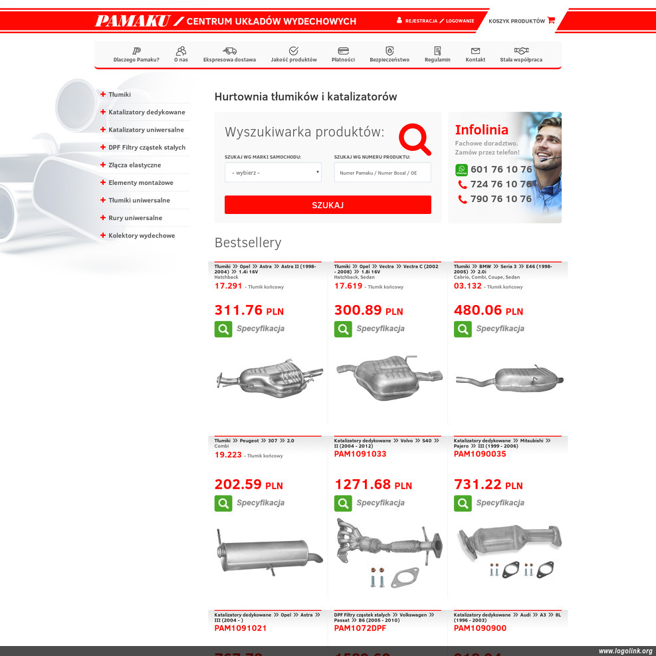Open the car brand dropdown "- wybierz -"
The image size is (656, 656).
pos(273,172)
